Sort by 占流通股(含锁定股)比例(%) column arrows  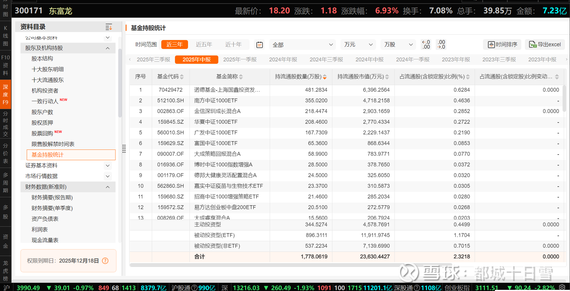(468, 77)
